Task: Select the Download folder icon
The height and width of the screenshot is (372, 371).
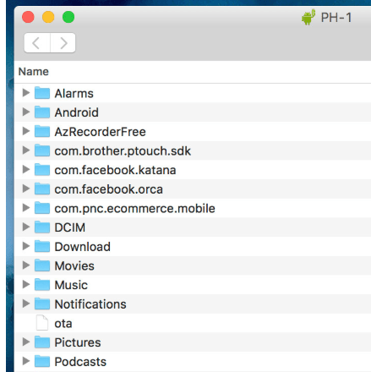Action: coord(42,246)
